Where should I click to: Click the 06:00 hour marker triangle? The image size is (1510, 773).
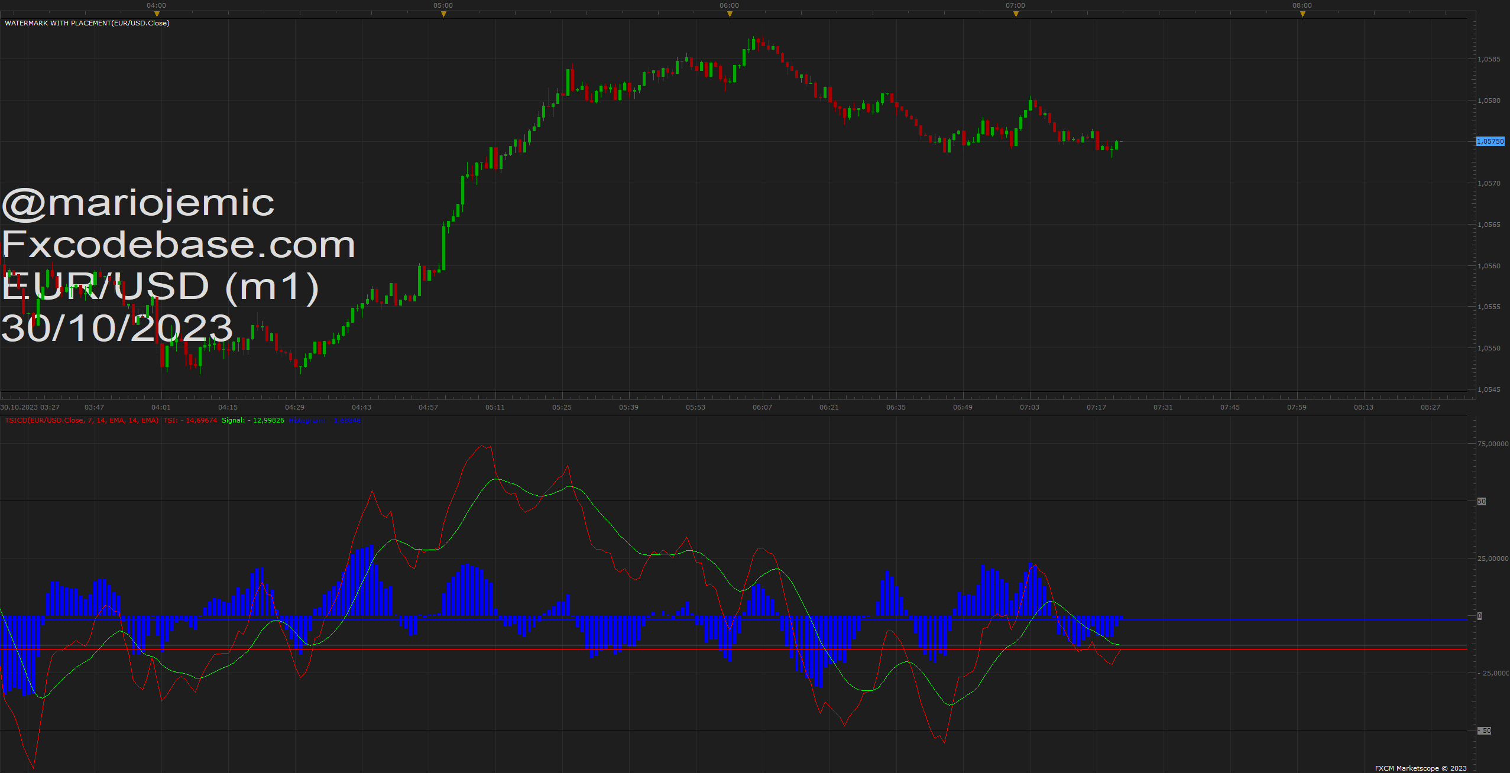tap(730, 15)
